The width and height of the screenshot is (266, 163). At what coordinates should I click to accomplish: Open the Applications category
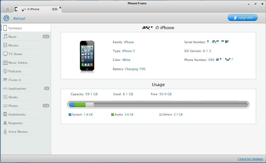click(17, 89)
